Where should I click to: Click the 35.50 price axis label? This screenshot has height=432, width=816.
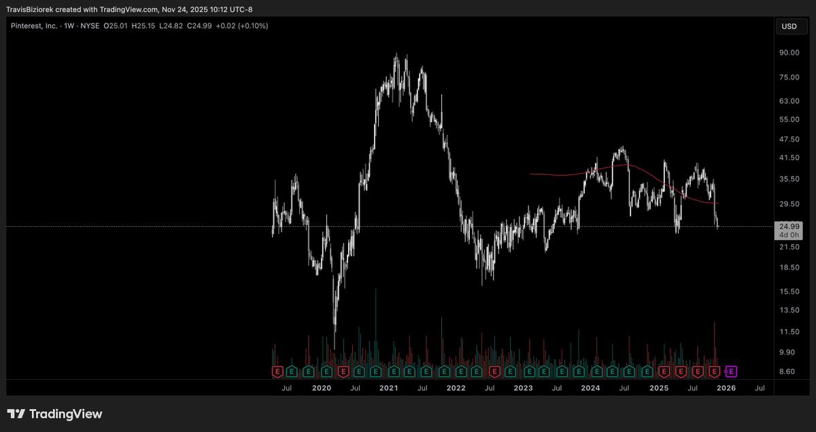click(789, 179)
